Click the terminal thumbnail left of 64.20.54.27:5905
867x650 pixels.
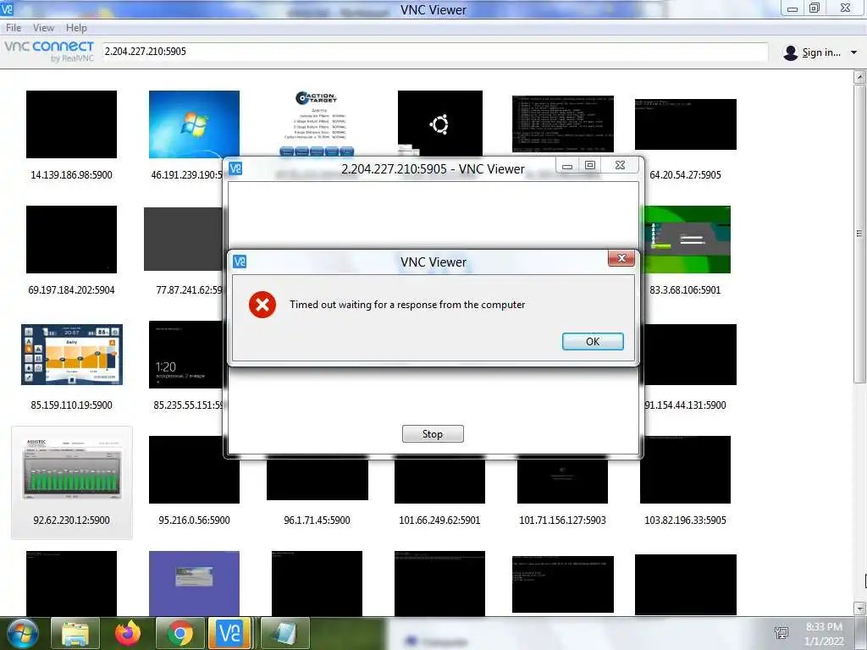[x=563, y=124]
